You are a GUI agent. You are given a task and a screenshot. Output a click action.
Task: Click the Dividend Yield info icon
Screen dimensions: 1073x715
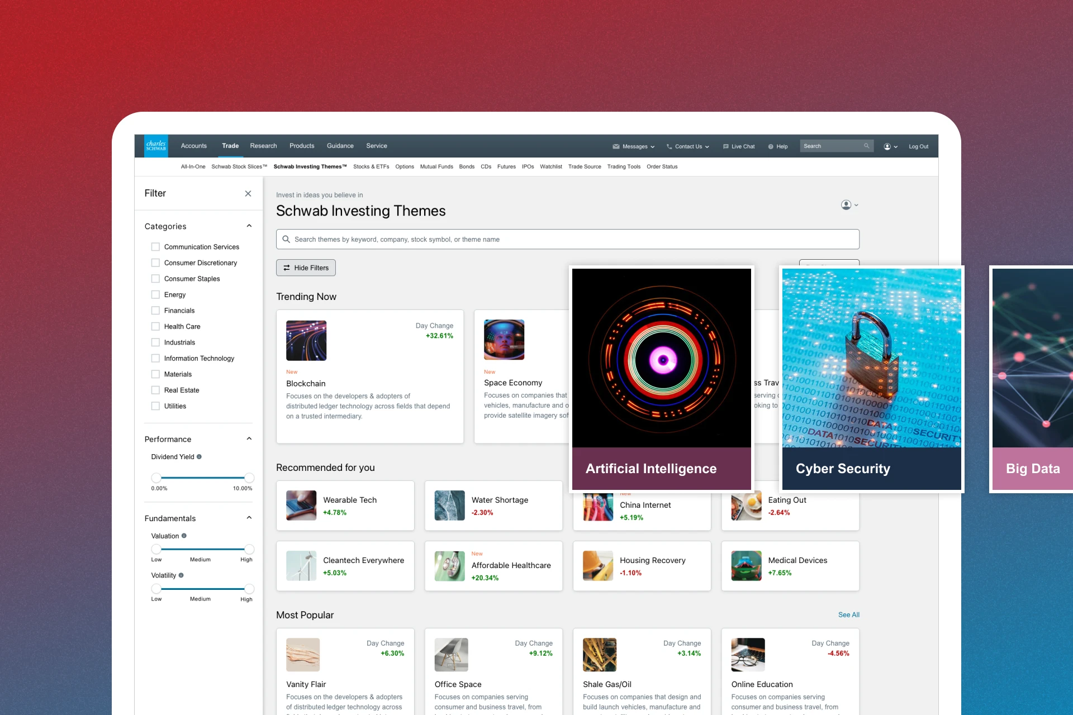[199, 457]
